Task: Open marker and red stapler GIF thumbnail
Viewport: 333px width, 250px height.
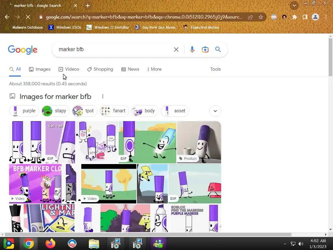Action: click(x=195, y=184)
